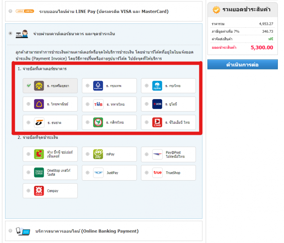The height and width of the screenshot is (243, 284).
Task: Click the Krungsri bank logo icon
Action: [39, 86]
